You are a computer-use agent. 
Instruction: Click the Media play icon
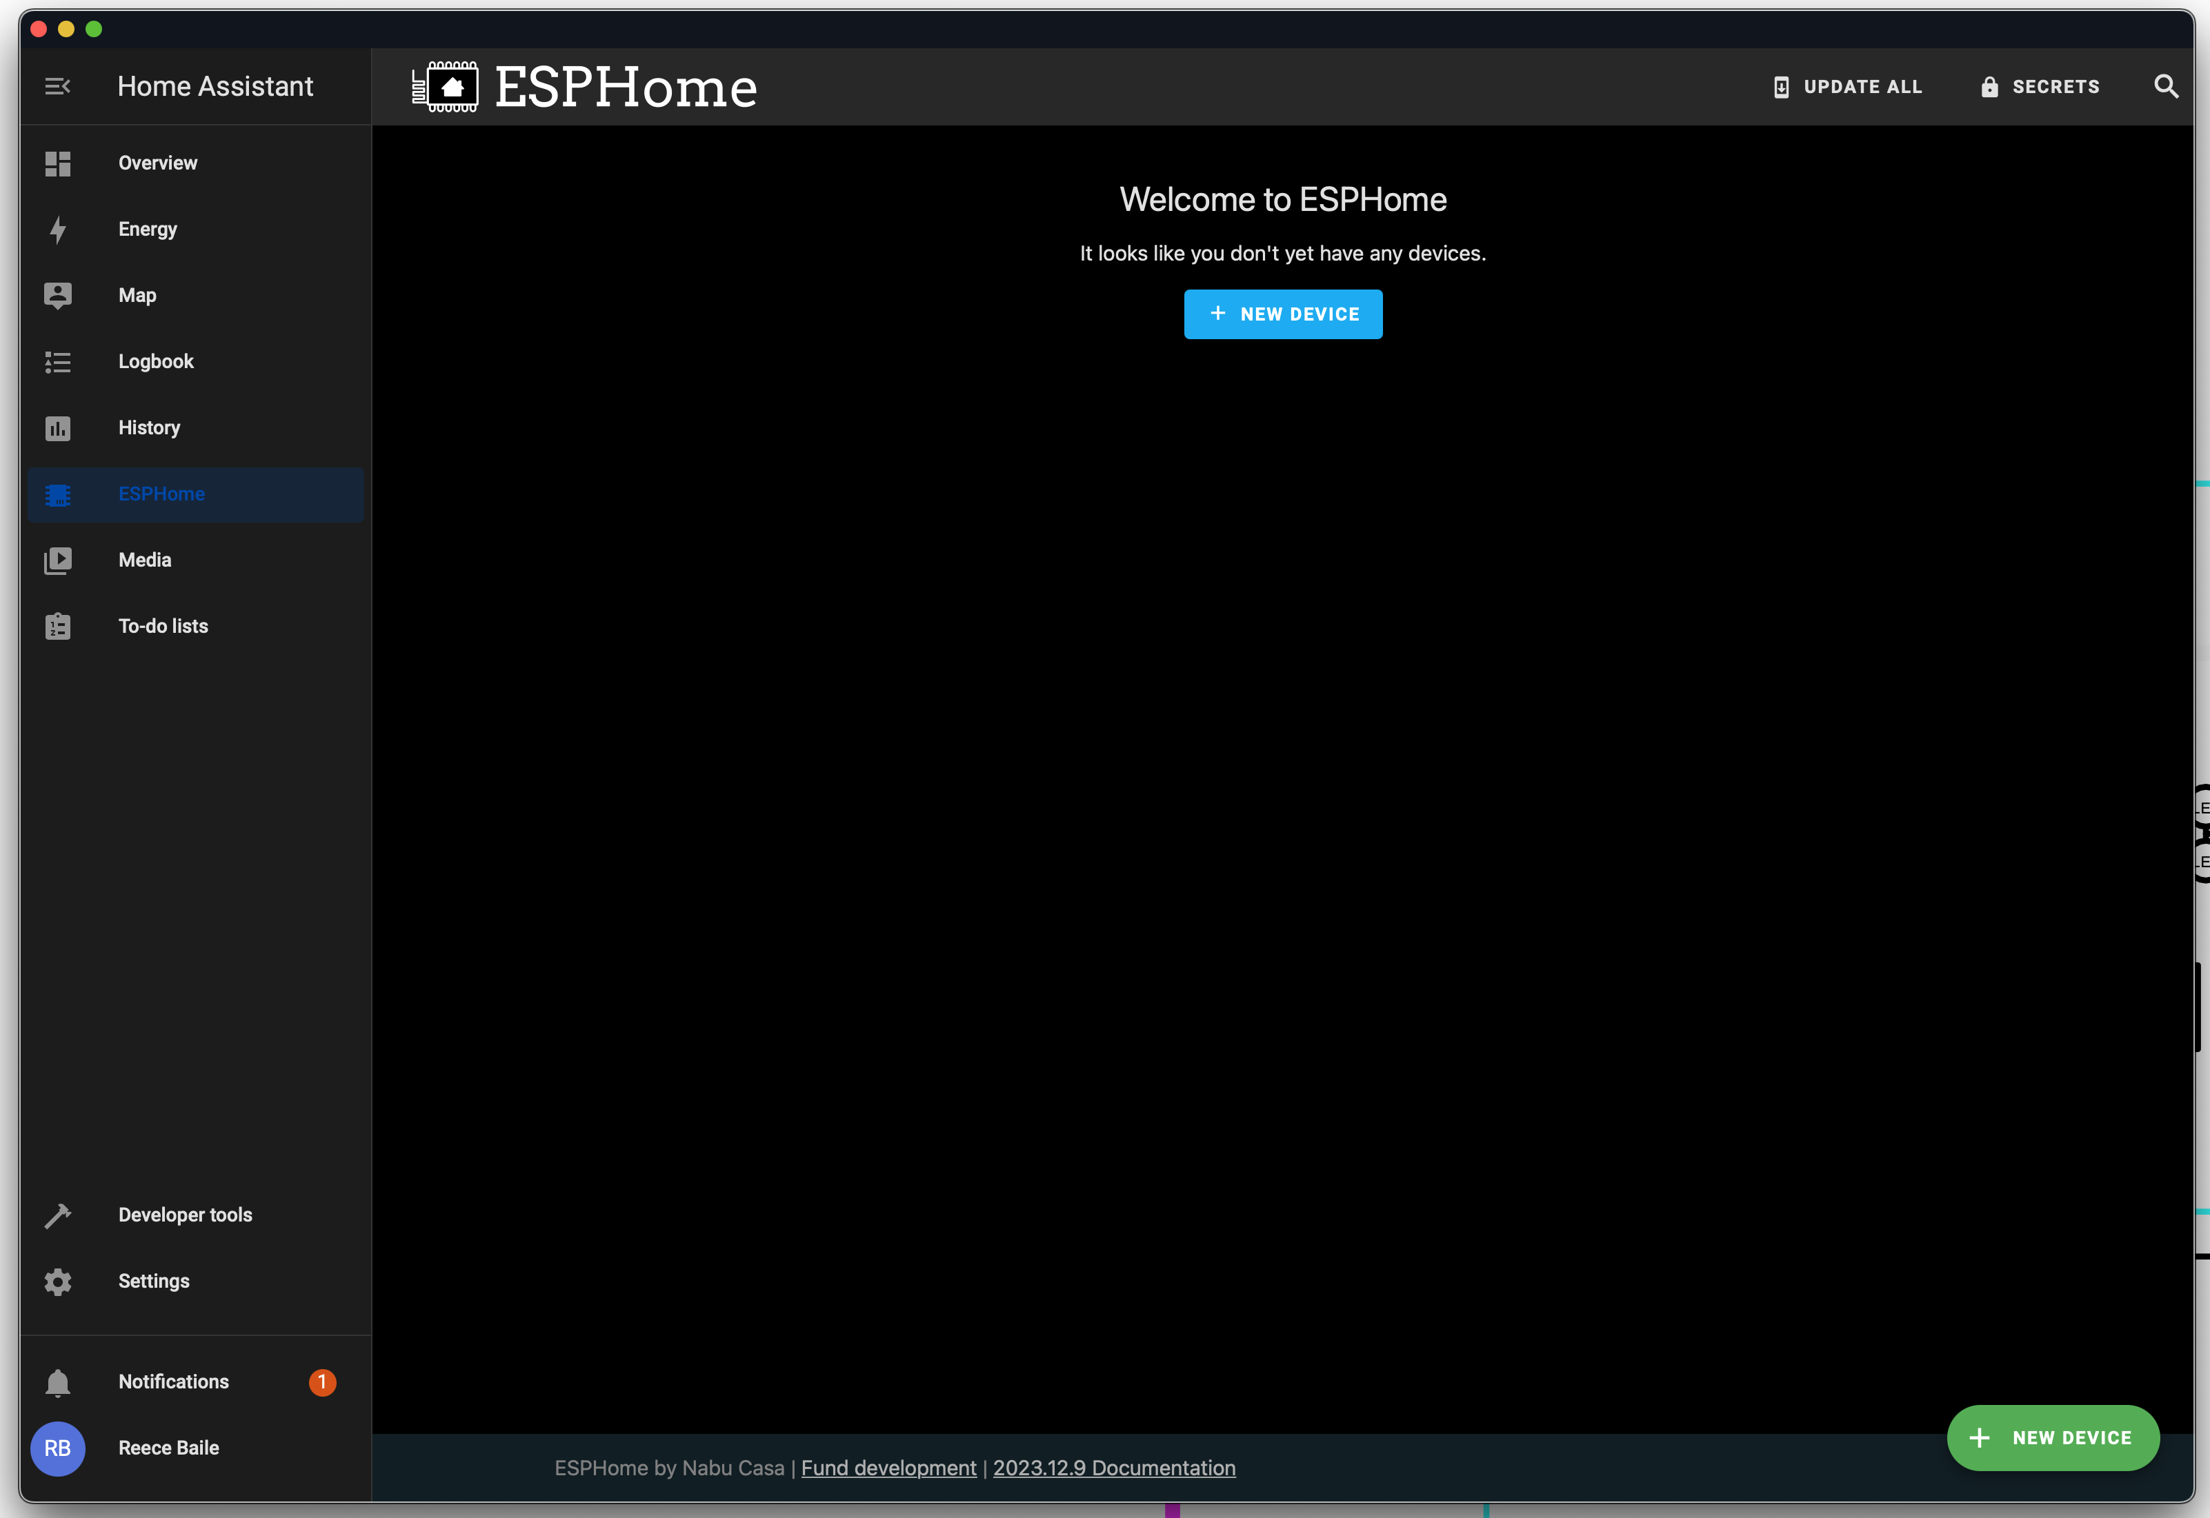57,560
